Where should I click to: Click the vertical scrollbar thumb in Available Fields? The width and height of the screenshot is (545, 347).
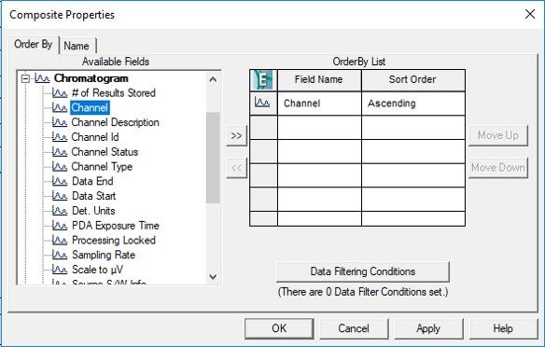213,158
